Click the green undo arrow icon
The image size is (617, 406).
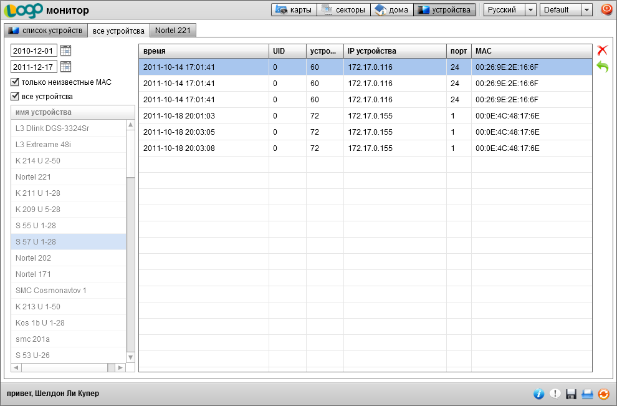click(602, 67)
